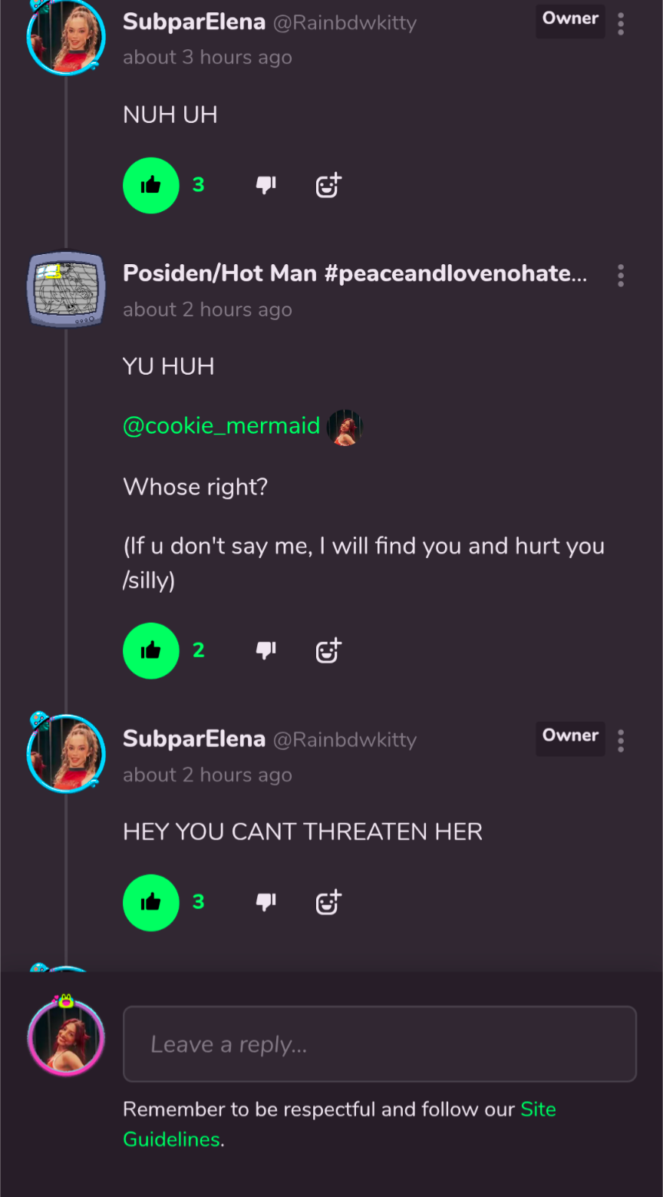The height and width of the screenshot is (1197, 663).
Task: Open Posiden/Hot Man's TV avatar
Action: click(66, 289)
